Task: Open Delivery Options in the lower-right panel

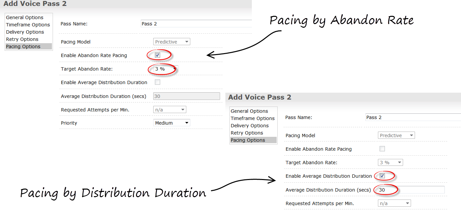Action: coord(250,126)
